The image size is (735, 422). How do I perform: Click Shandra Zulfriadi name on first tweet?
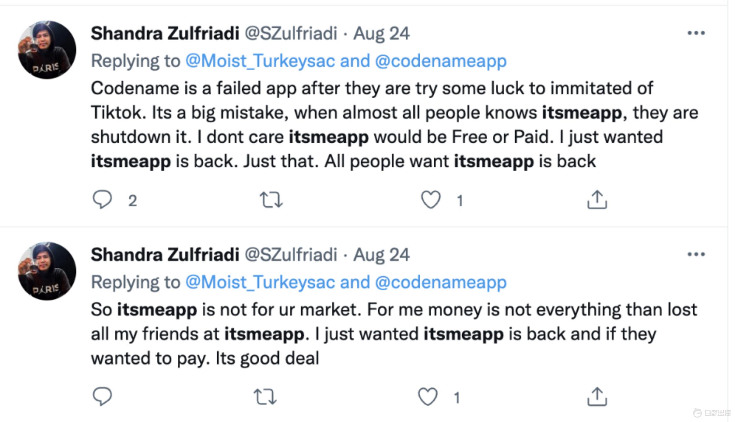[x=165, y=33]
